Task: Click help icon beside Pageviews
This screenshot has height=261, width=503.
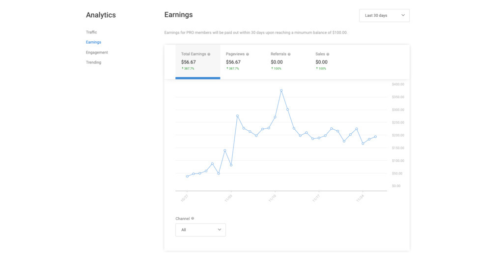Action: pos(247,54)
